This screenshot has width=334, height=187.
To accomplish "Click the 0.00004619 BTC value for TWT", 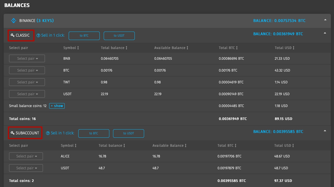I will tap(231, 82).
